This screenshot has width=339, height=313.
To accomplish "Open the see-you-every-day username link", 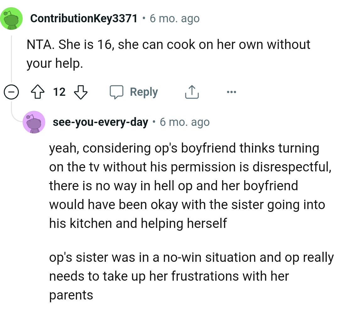I will 100,122.
